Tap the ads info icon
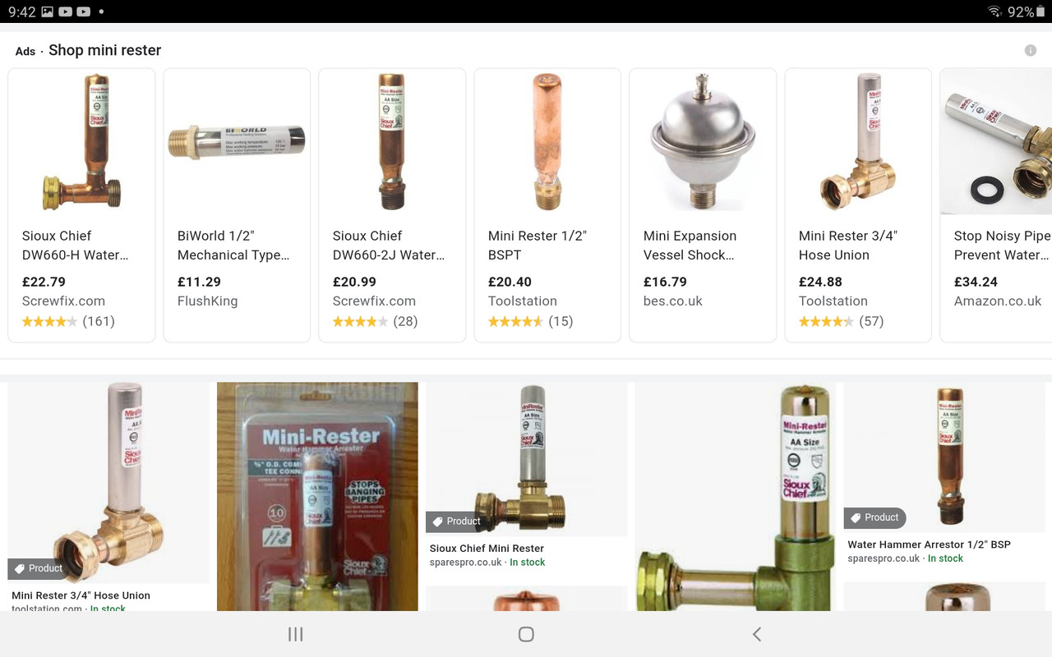 (x=1030, y=51)
